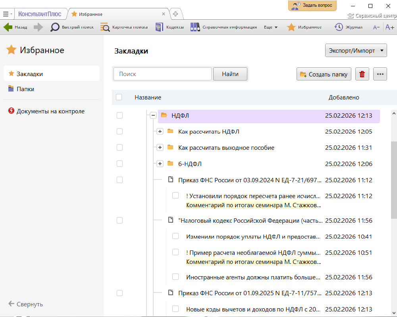The height and width of the screenshot is (317, 397).
Task: Switch to Папки in the sidebar
Action: click(25, 89)
